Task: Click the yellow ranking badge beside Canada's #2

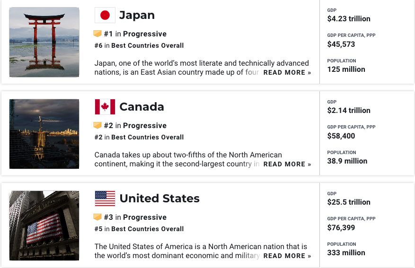Action: click(97, 125)
